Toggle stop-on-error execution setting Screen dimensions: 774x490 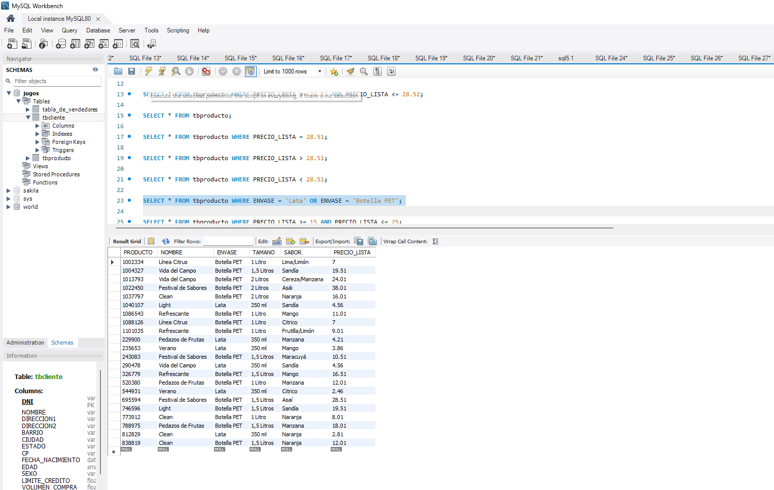[206, 71]
